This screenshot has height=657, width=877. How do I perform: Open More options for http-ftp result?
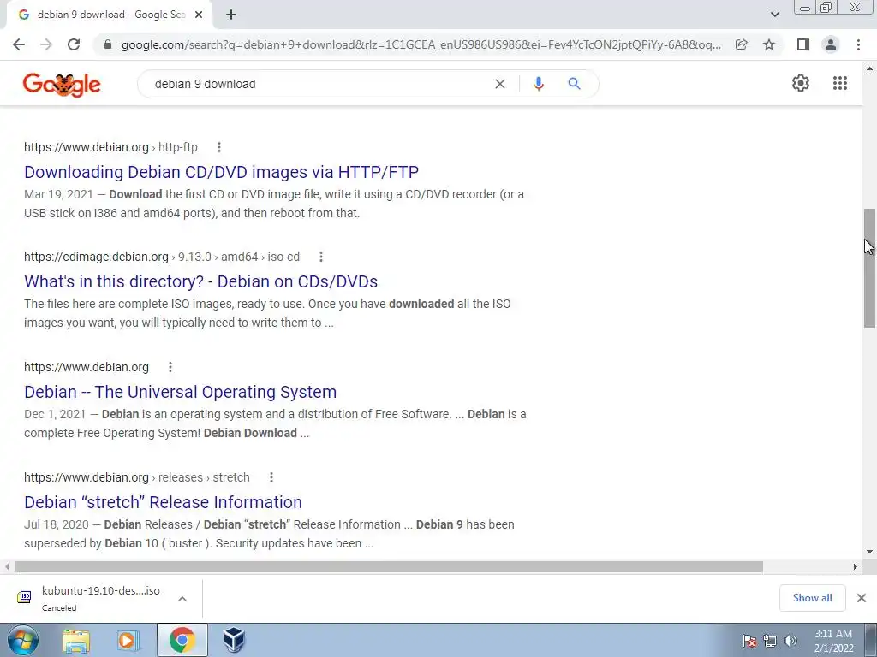tap(219, 147)
